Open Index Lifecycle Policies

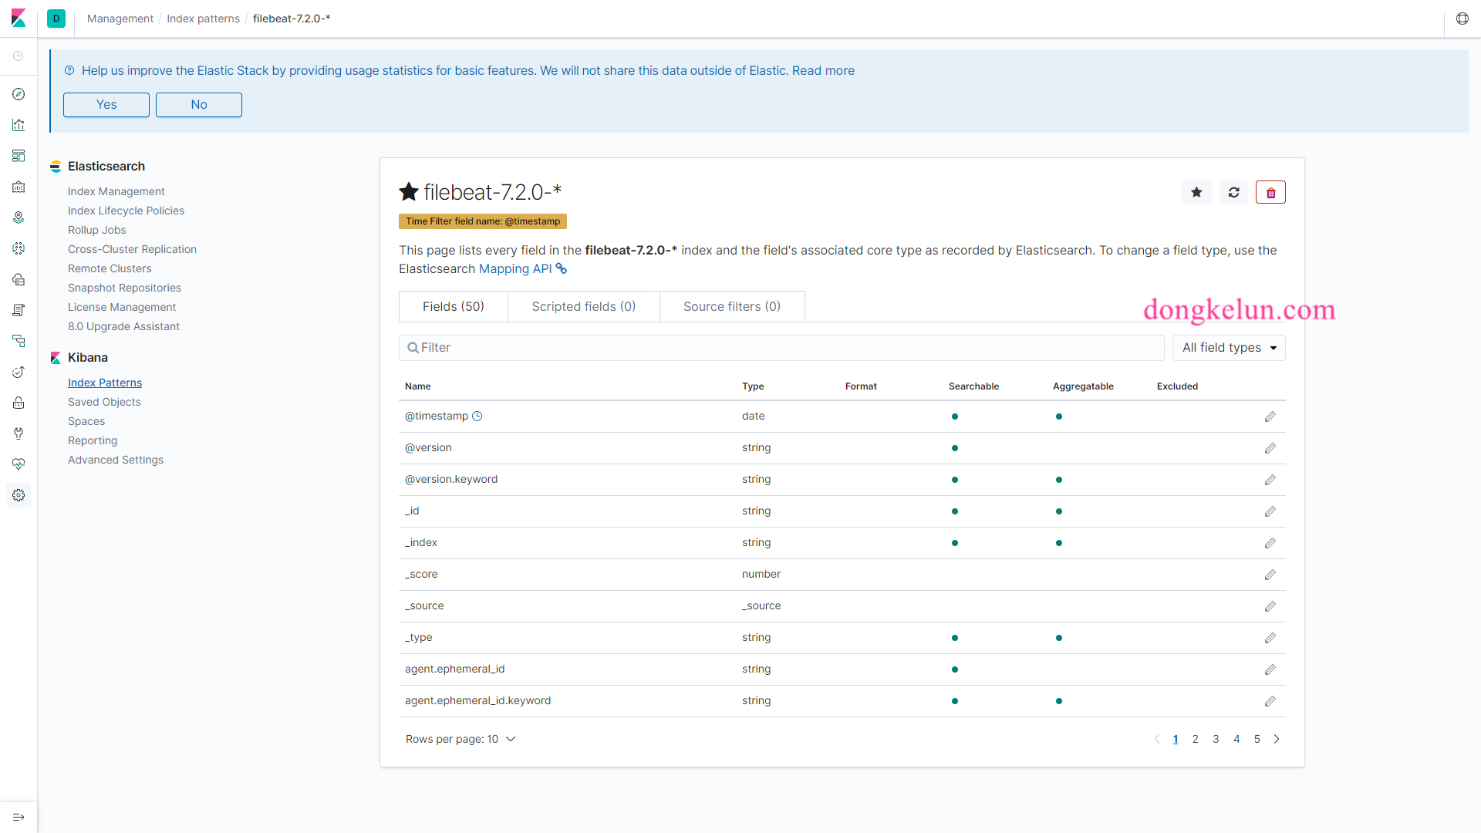pyautogui.click(x=126, y=211)
